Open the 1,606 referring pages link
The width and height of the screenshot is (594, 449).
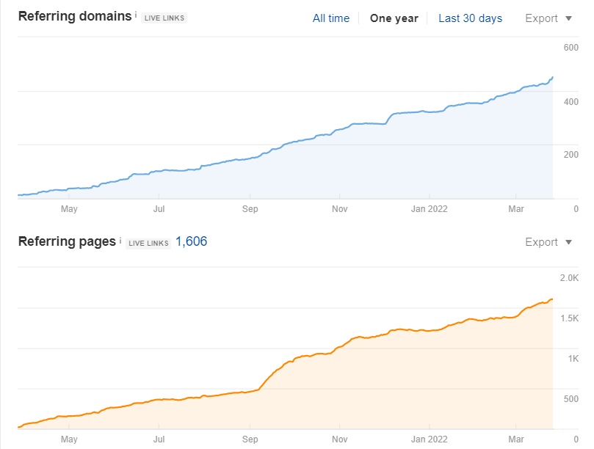(191, 241)
